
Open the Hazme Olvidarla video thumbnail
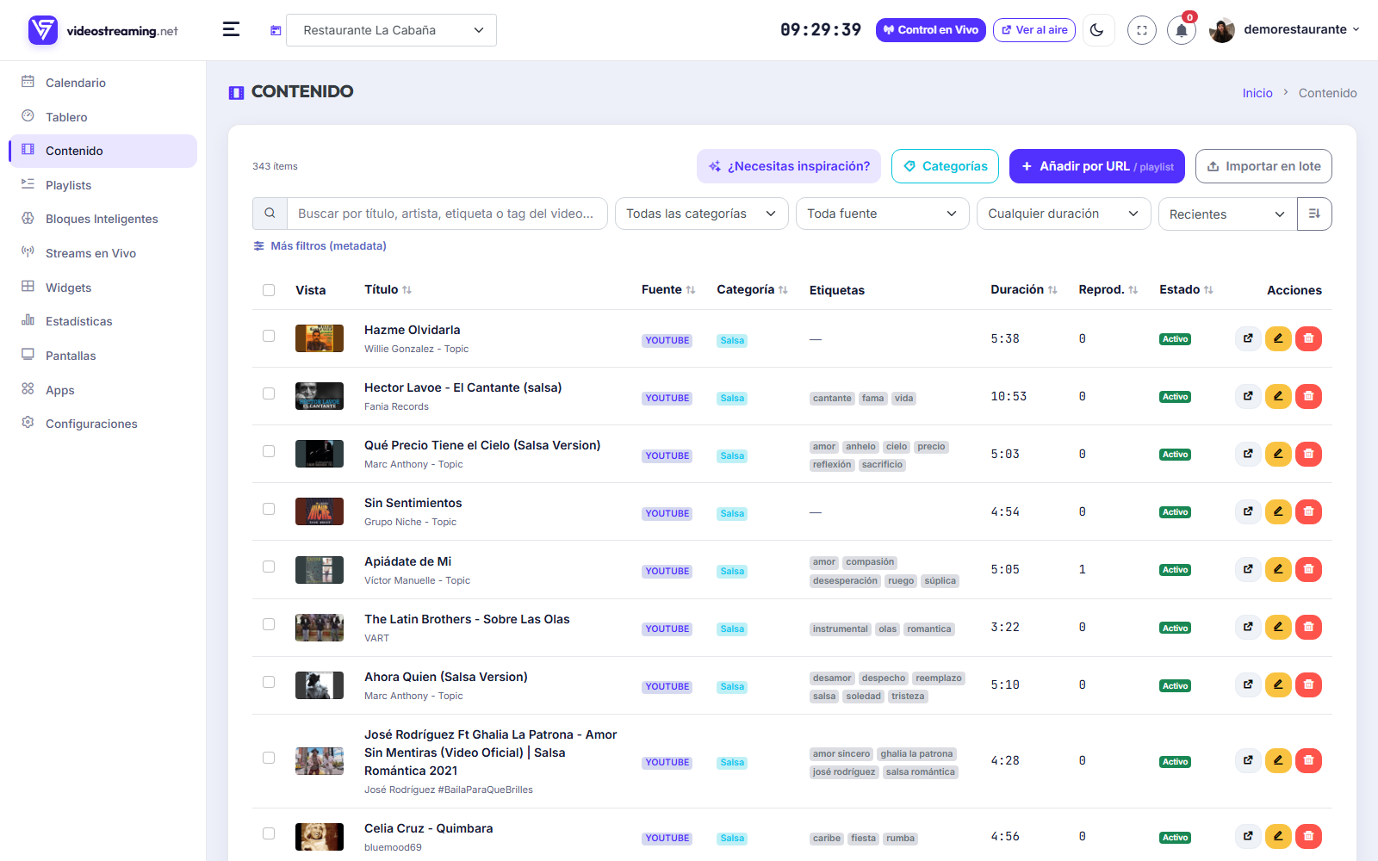click(320, 338)
